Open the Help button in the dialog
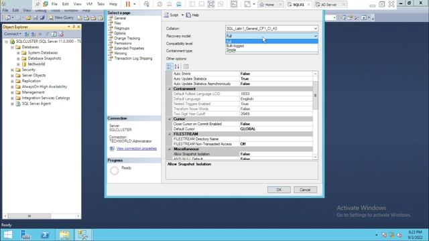 click(x=192, y=15)
